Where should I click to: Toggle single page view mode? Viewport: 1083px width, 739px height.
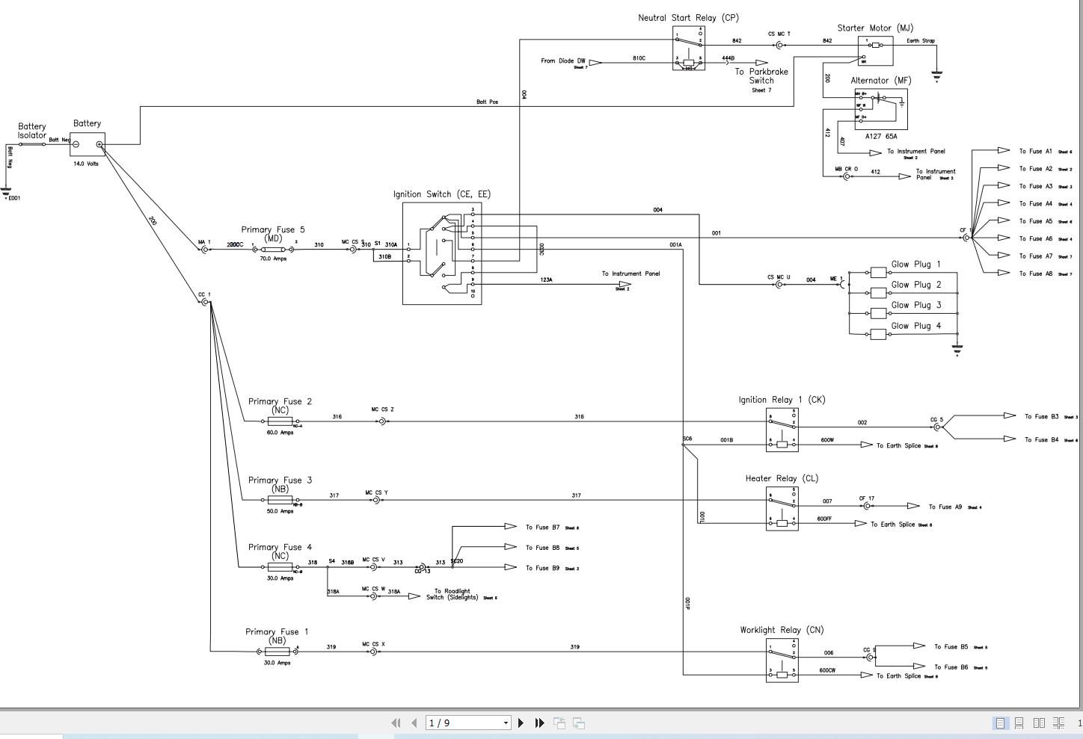pos(999,723)
